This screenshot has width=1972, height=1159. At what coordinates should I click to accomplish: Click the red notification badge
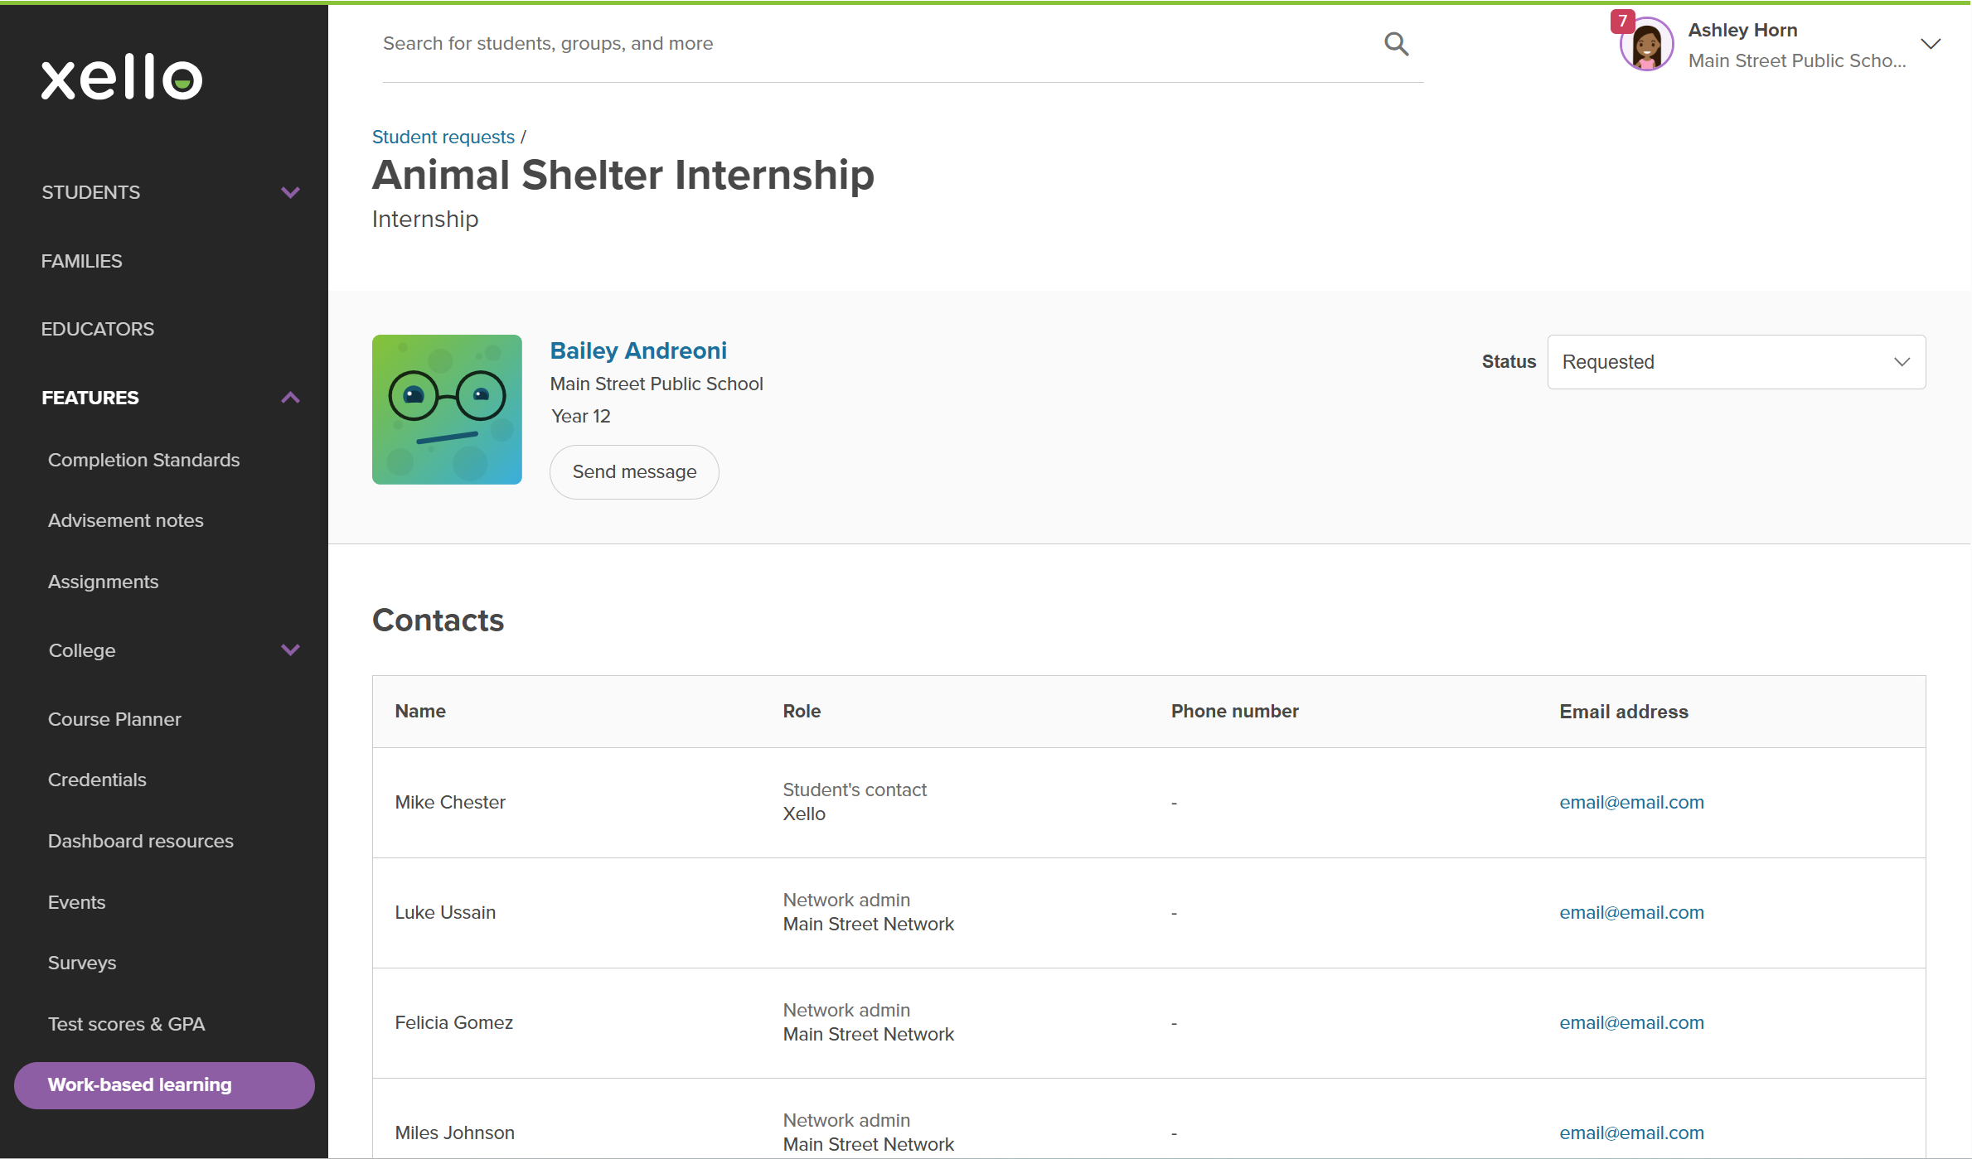coord(1622,21)
